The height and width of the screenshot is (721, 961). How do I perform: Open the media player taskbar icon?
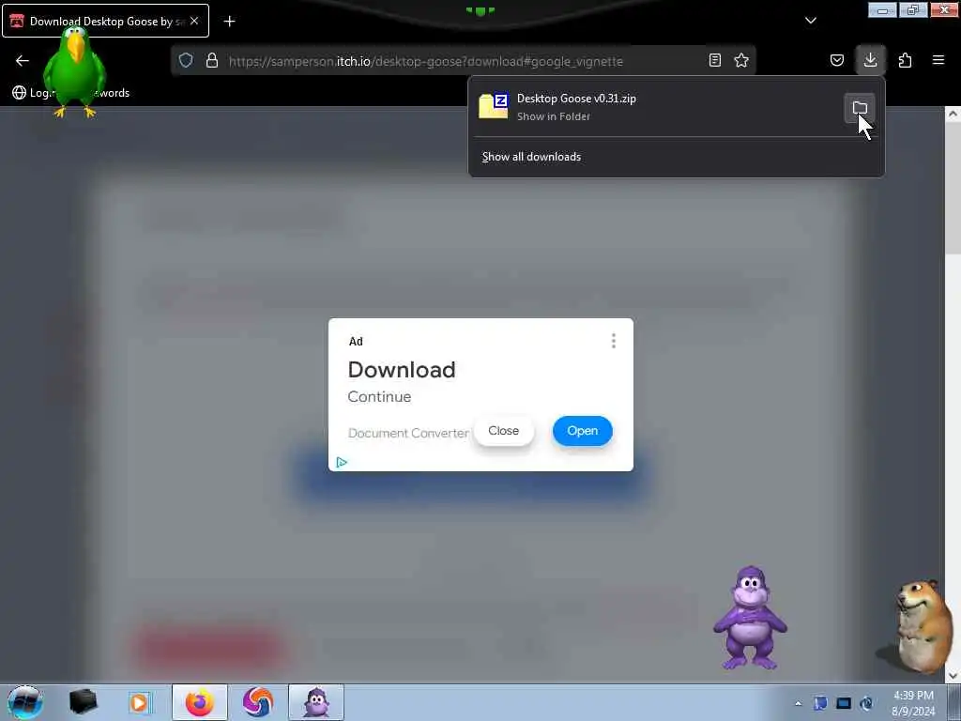(140, 702)
